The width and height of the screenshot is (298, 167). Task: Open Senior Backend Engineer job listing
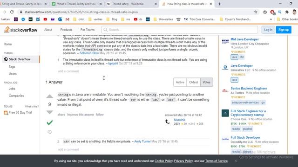tap(249, 88)
